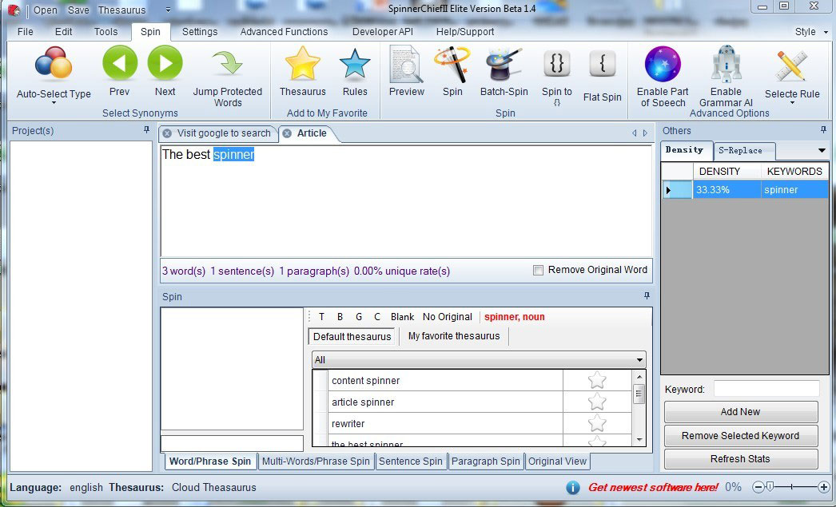Go to next synonym with Next

pos(165,63)
